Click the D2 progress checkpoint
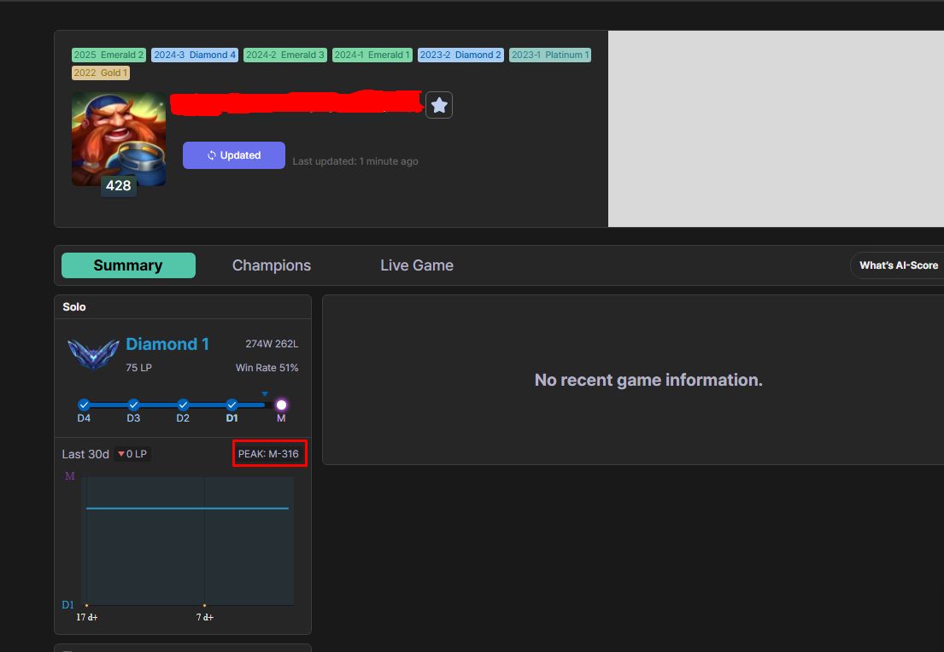The width and height of the screenshot is (944, 652). (183, 405)
